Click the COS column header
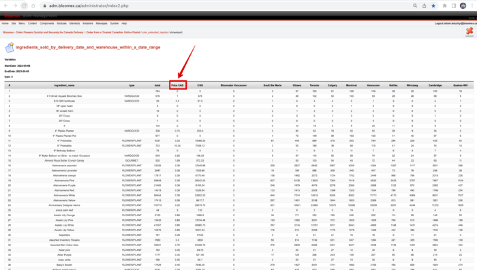 pyautogui.click(x=200, y=85)
